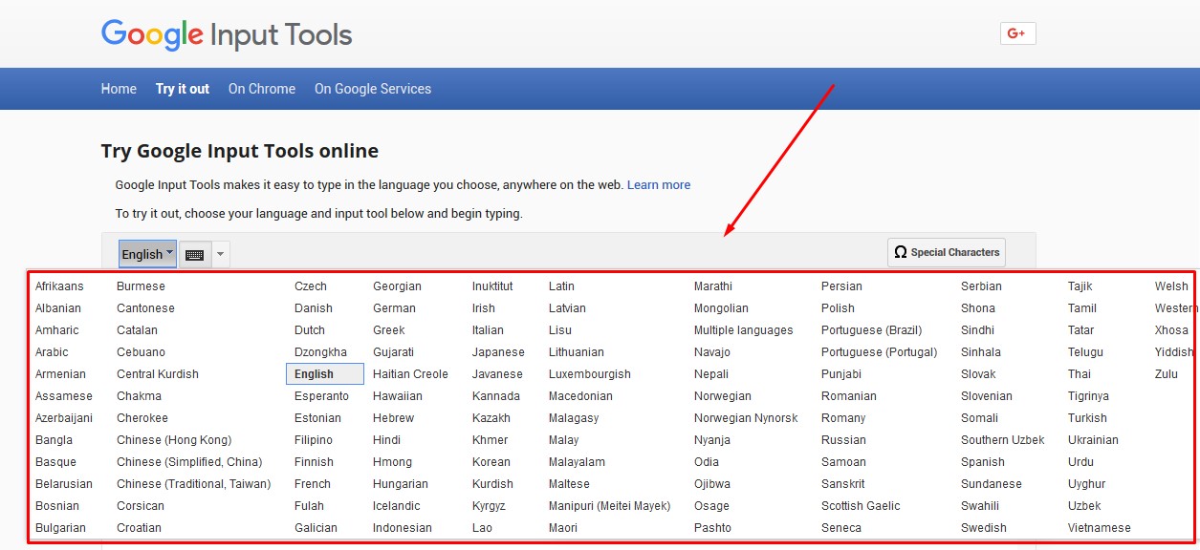Select Xhosa from the list

[x=1171, y=330]
